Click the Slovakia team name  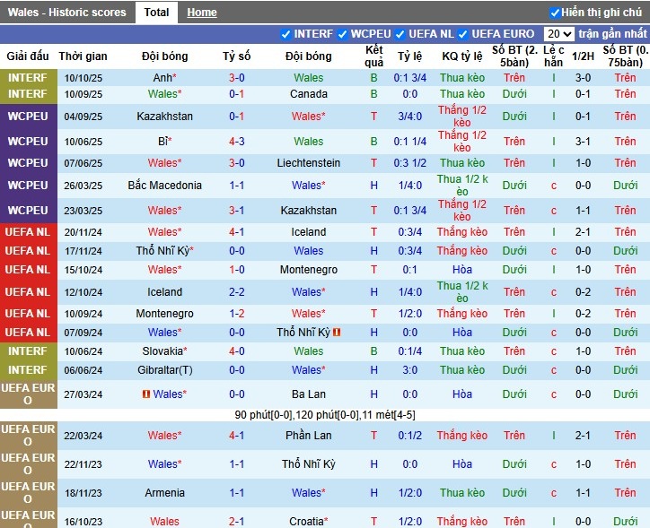tap(162, 351)
